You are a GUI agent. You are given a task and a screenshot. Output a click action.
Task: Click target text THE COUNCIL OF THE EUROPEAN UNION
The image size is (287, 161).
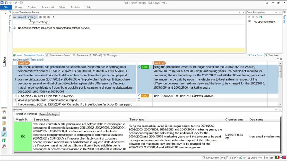click(x=184, y=96)
